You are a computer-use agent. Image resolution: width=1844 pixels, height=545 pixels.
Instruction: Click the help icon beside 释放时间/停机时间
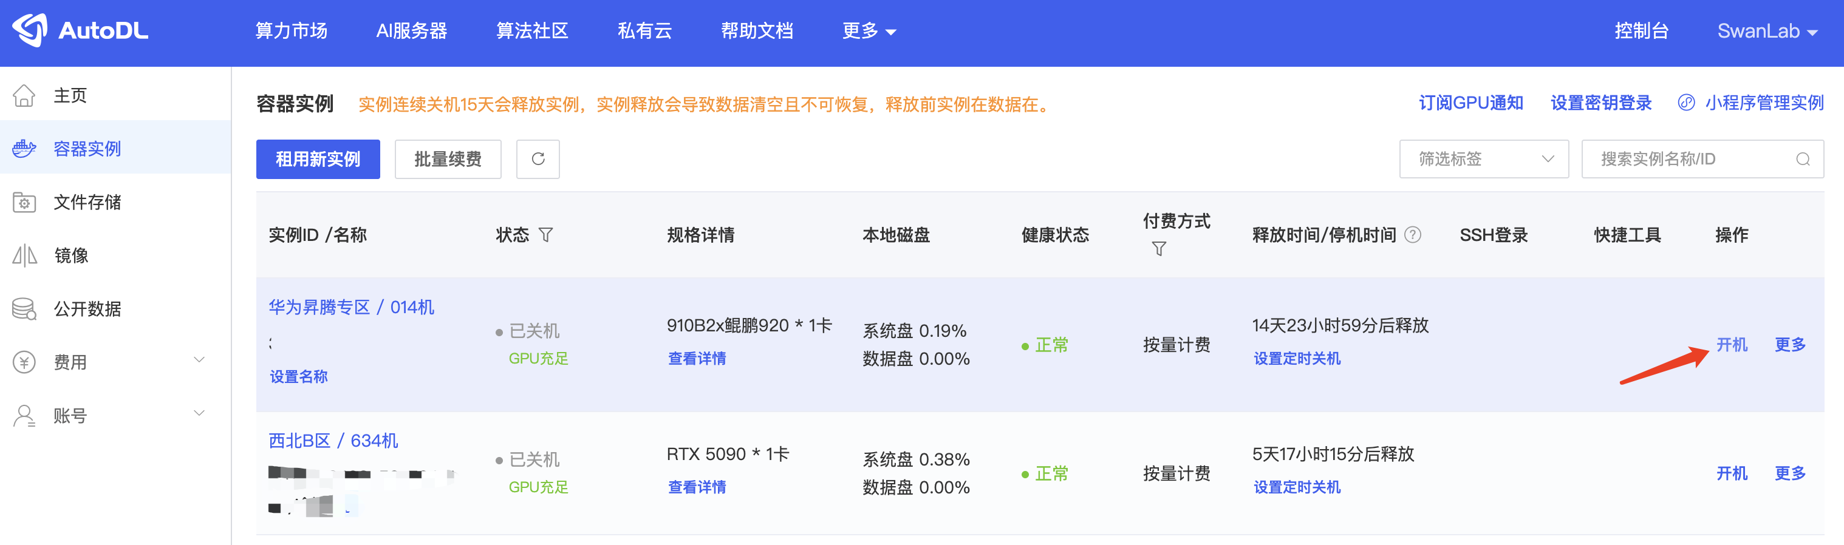point(1412,235)
